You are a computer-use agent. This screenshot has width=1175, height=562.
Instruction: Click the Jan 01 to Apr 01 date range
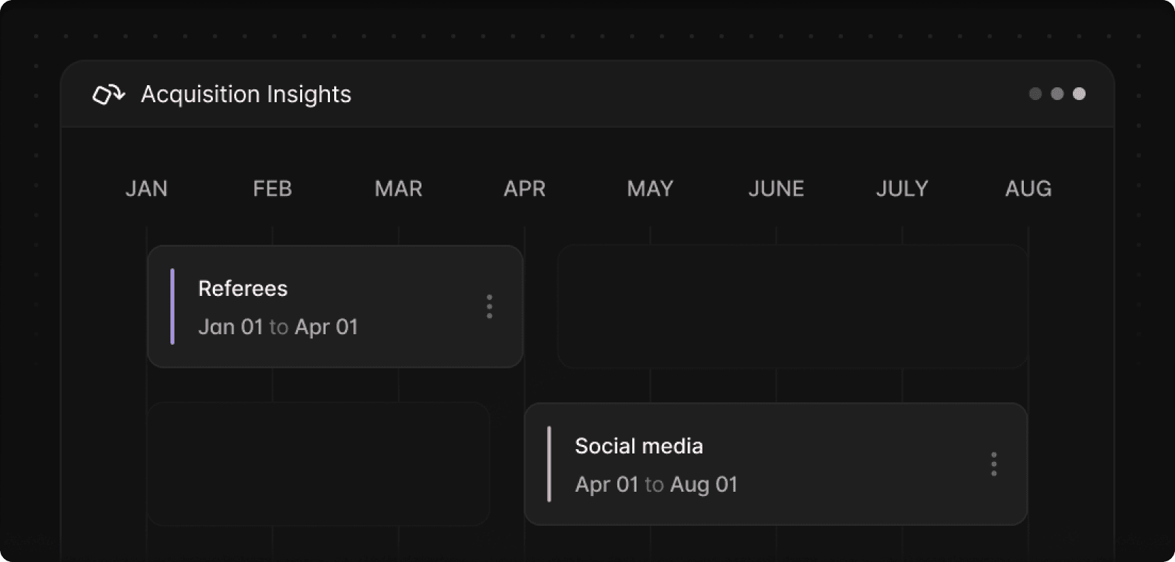coord(278,327)
